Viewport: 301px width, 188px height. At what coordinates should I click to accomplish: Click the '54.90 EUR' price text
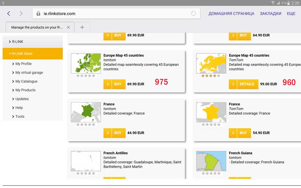261,133
